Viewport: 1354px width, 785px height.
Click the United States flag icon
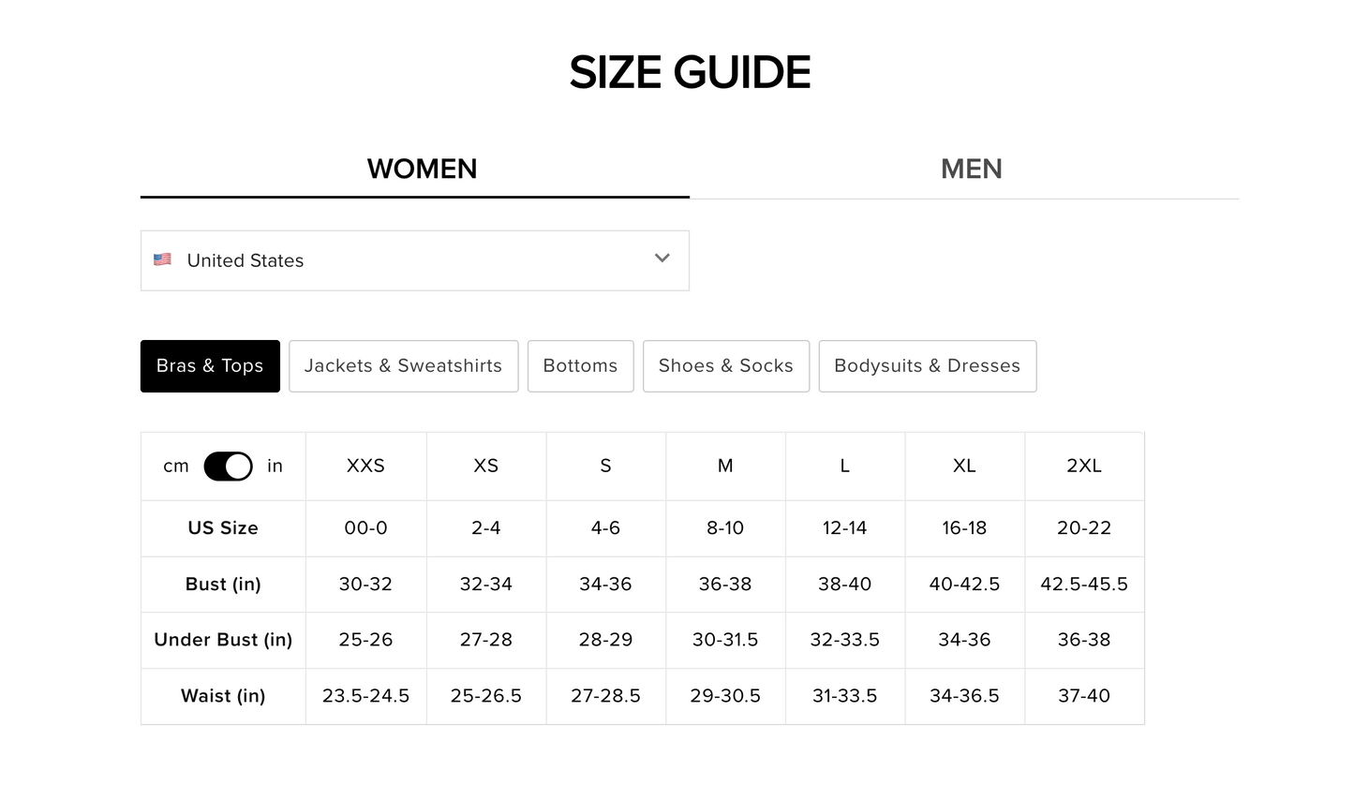click(x=162, y=259)
